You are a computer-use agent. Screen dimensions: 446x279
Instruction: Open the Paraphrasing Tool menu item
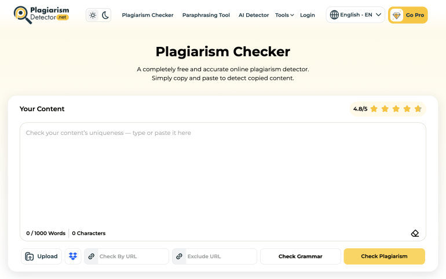click(x=206, y=15)
